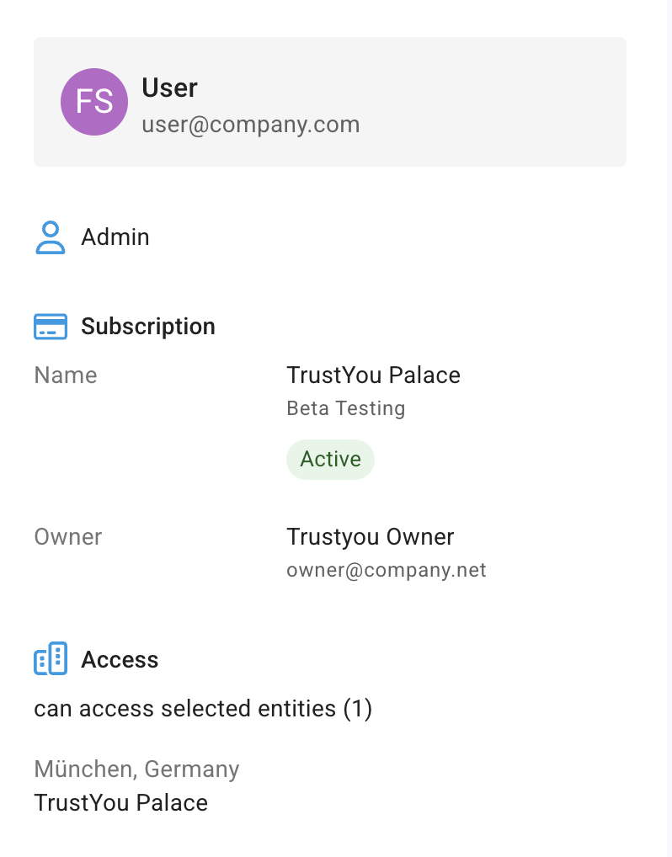Image resolution: width=672 pixels, height=857 pixels.
Task: Click the TrustYou Palace subscription name
Action: (x=373, y=375)
